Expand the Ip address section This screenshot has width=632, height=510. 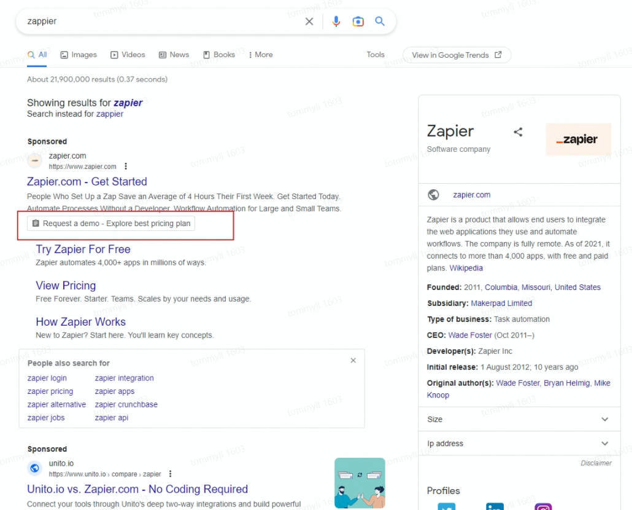pyautogui.click(x=519, y=444)
